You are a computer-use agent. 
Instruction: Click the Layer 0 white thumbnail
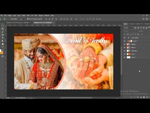click(128, 57)
